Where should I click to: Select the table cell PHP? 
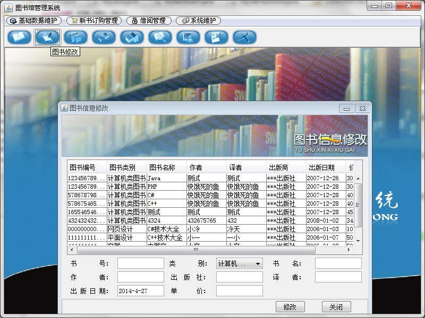click(x=166, y=187)
